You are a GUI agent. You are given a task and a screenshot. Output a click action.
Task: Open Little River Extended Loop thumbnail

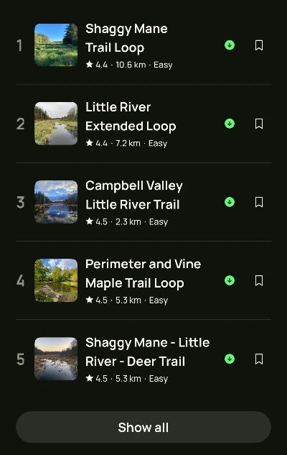click(56, 124)
